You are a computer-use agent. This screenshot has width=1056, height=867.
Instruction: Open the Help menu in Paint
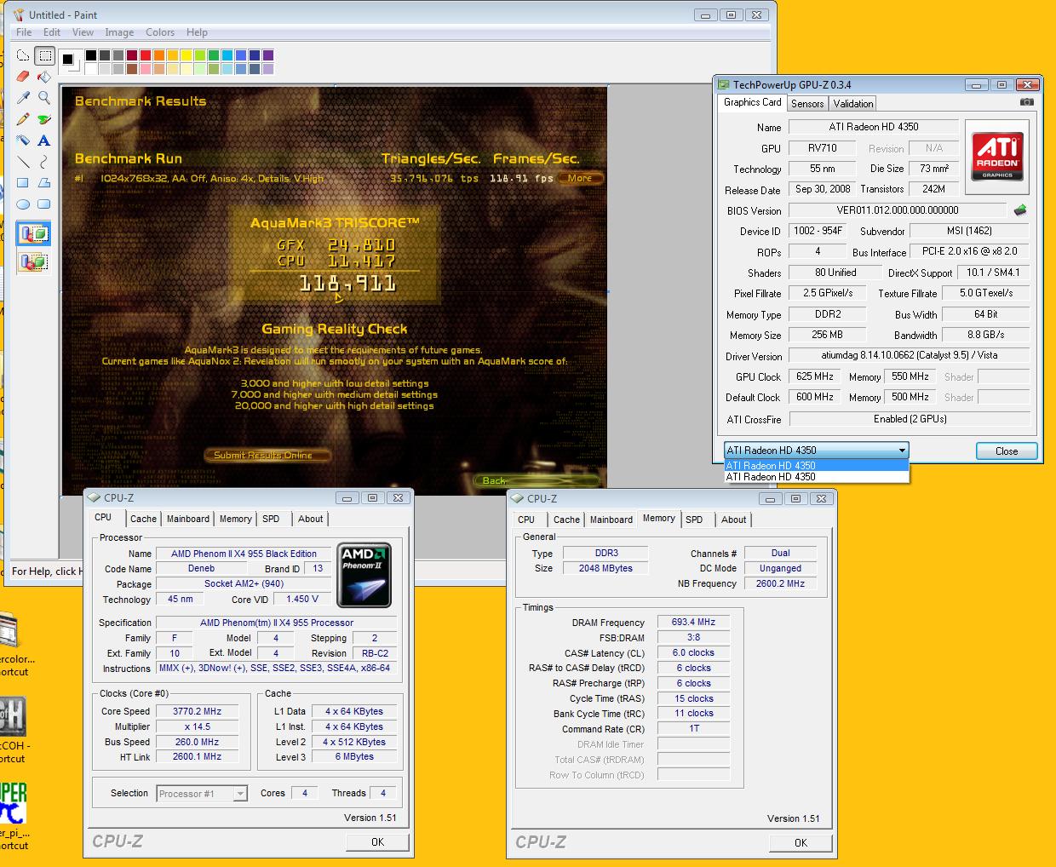point(197,32)
